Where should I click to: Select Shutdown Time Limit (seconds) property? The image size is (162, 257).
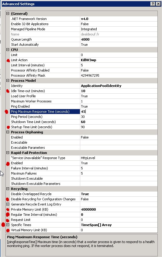(45, 122)
